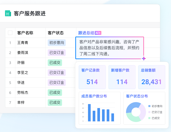The height and width of the screenshot is (132, 171).
Task: Click legend label 已成交
Action: pos(156,118)
